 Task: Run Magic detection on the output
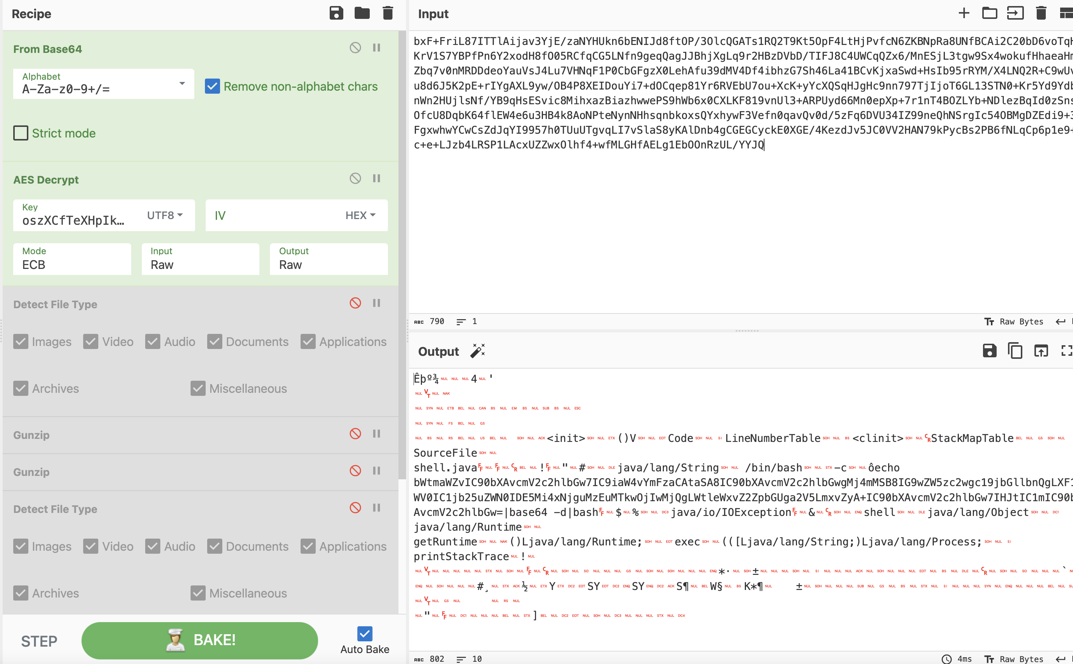coord(478,351)
